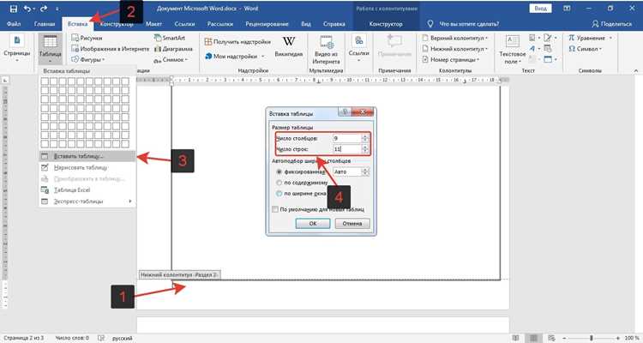The image size is (643, 343).
Task: Click the Число строк input field
Action: click(x=347, y=149)
